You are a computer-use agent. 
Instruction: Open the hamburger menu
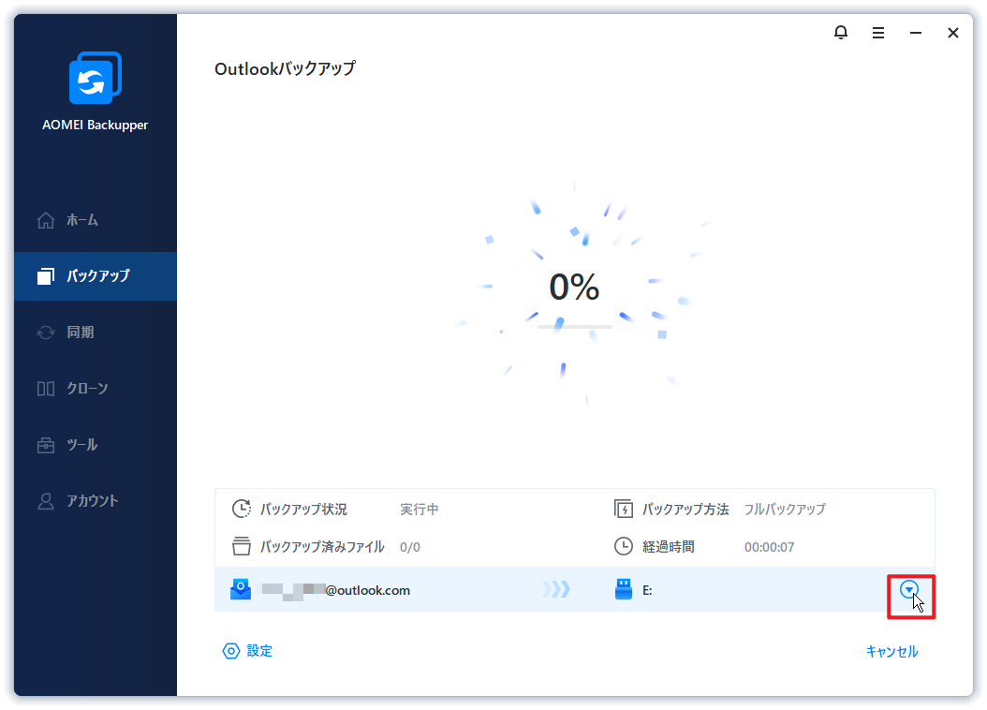tap(878, 33)
